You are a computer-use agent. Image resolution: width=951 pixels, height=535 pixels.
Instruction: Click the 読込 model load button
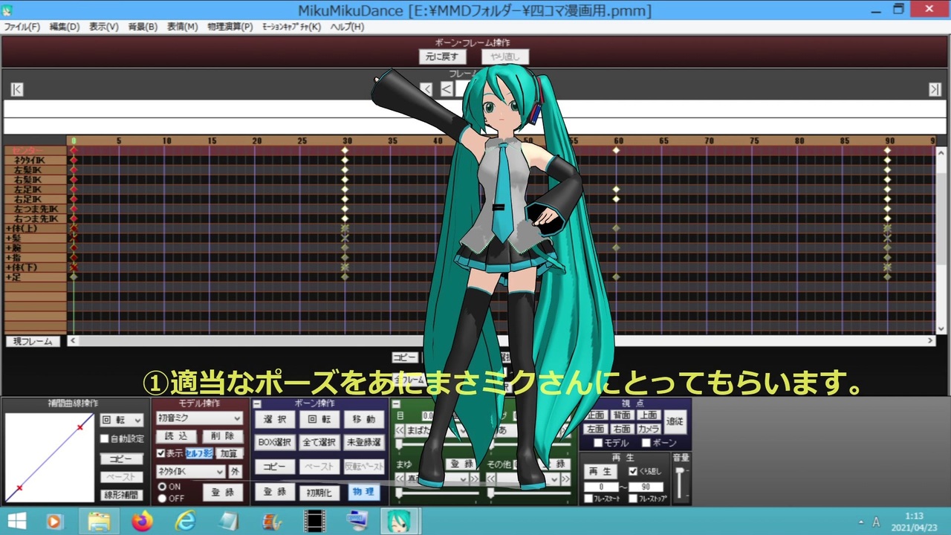[x=176, y=436]
